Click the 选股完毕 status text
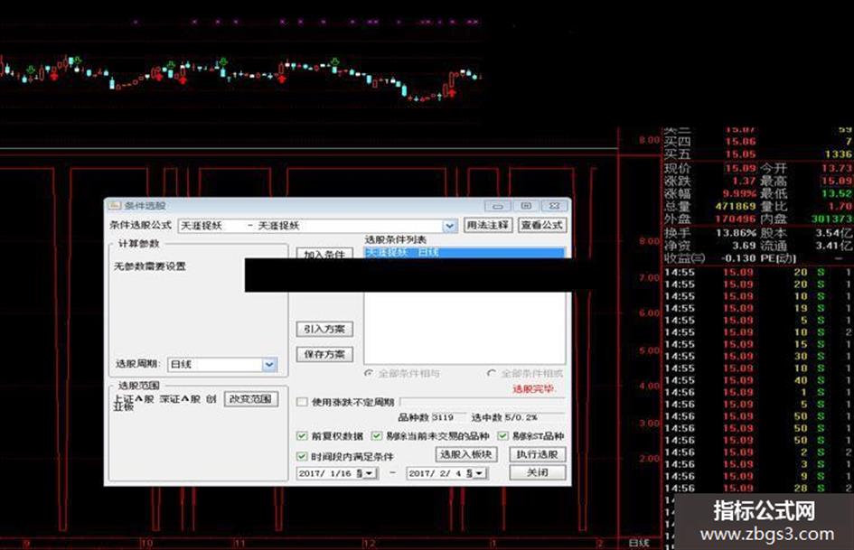This screenshot has height=550, width=854. 533,389
